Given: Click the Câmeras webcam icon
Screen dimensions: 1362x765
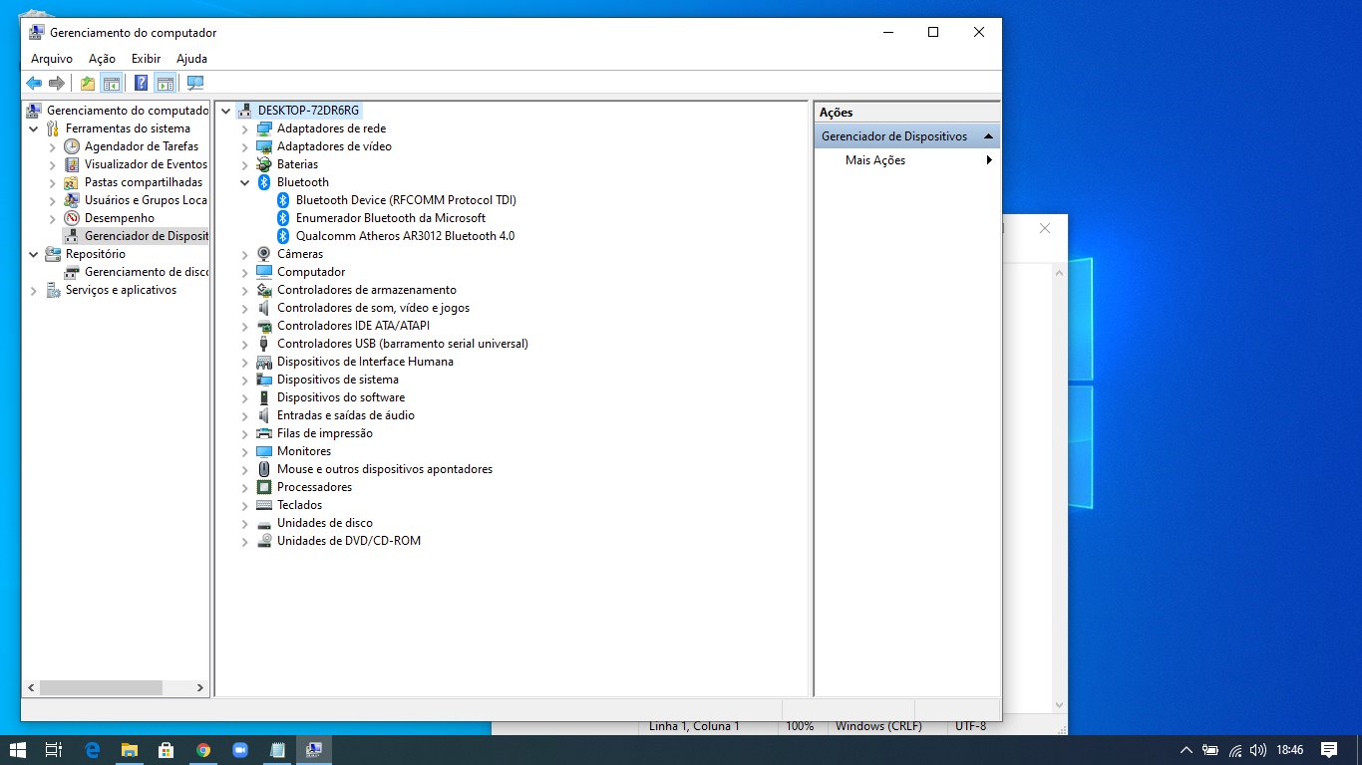Looking at the screenshot, I should (264, 254).
